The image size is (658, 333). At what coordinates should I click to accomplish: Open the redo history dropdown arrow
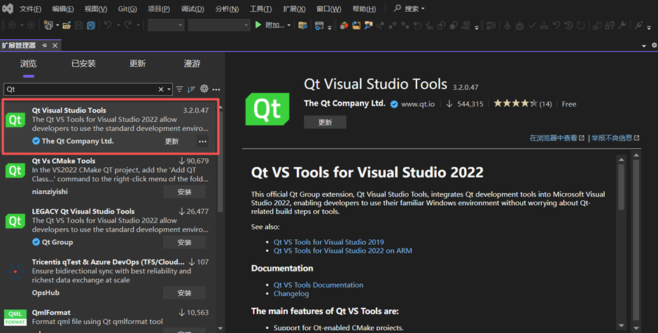point(138,26)
